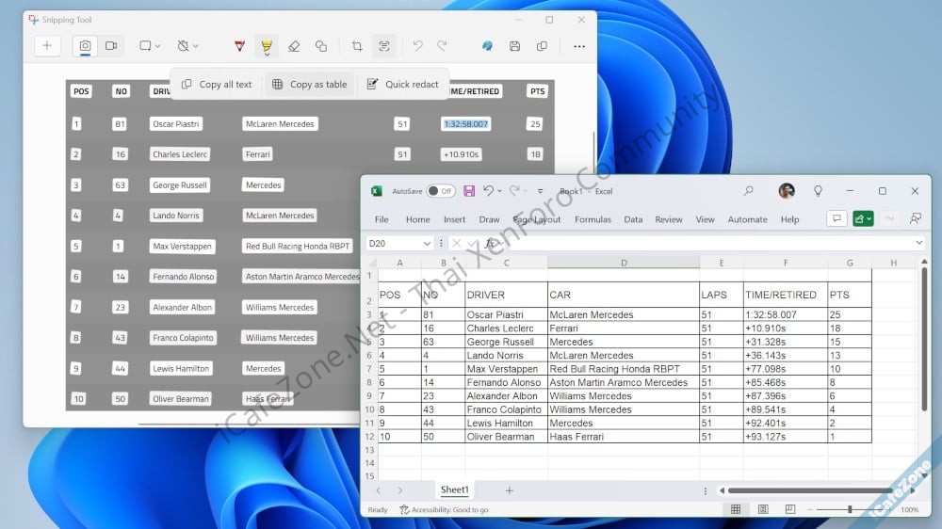Image resolution: width=942 pixels, height=529 pixels.
Task: Click the Copy as table button
Action: point(309,84)
